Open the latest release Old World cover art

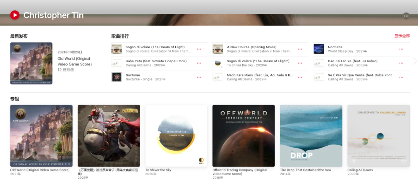click(x=31, y=63)
